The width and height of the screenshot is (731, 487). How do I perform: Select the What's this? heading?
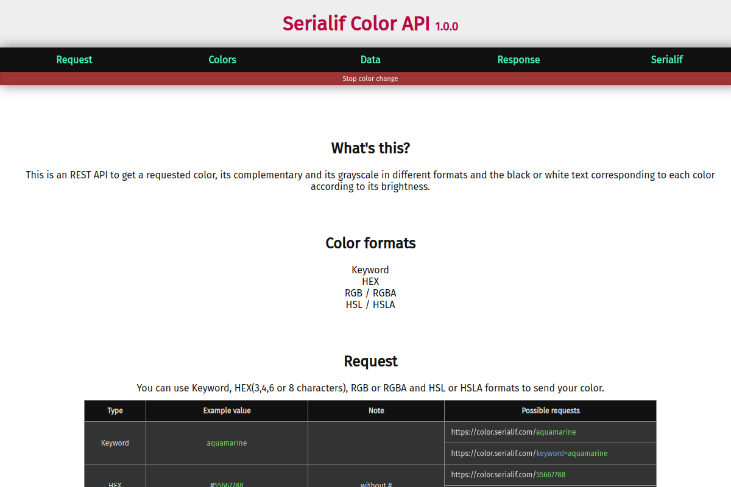[x=370, y=148]
